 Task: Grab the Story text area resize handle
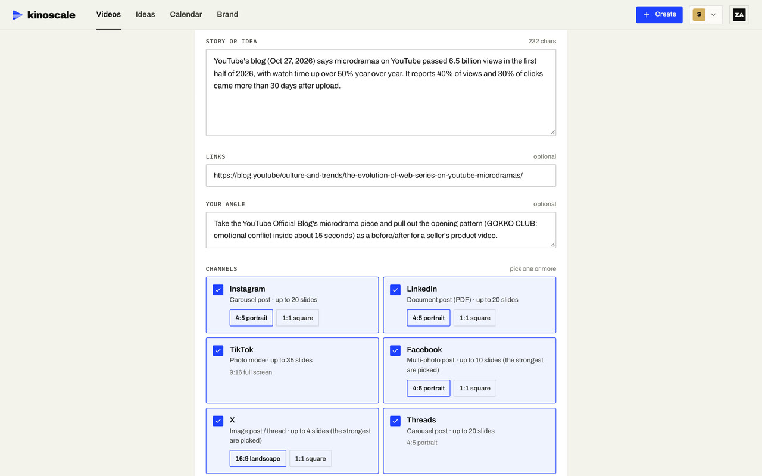point(552,132)
